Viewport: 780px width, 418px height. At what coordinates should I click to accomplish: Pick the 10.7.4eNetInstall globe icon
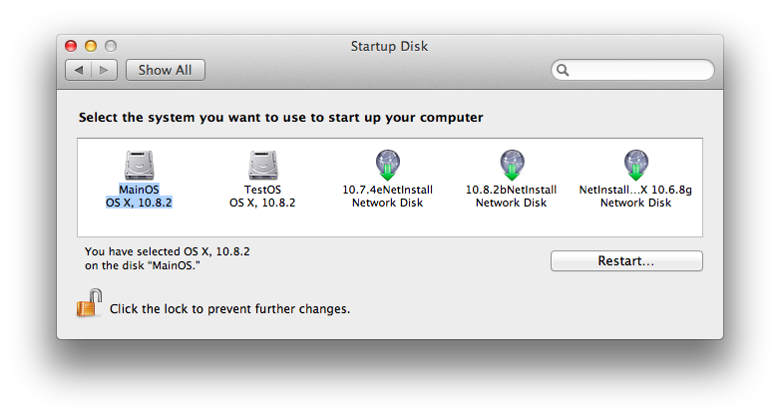click(388, 165)
